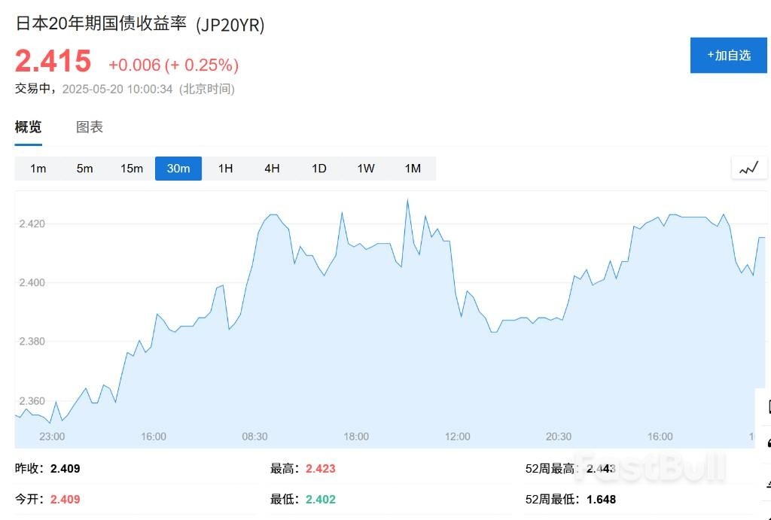Switch to 1M interval

tap(413, 169)
